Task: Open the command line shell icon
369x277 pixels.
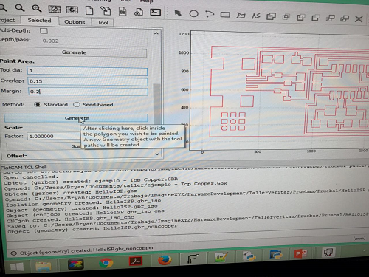Action: click(156, 12)
